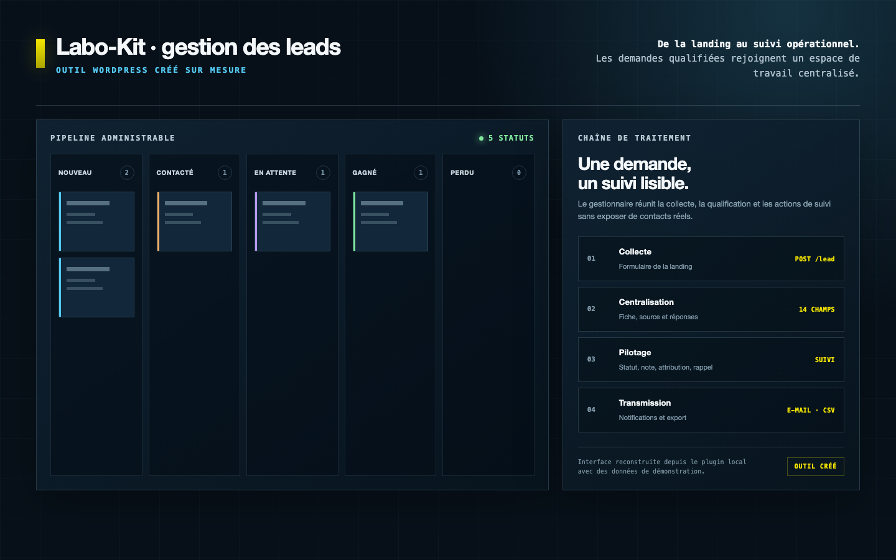Click the SUIVI tag
The width and height of the screenshot is (896, 560).
pos(825,360)
